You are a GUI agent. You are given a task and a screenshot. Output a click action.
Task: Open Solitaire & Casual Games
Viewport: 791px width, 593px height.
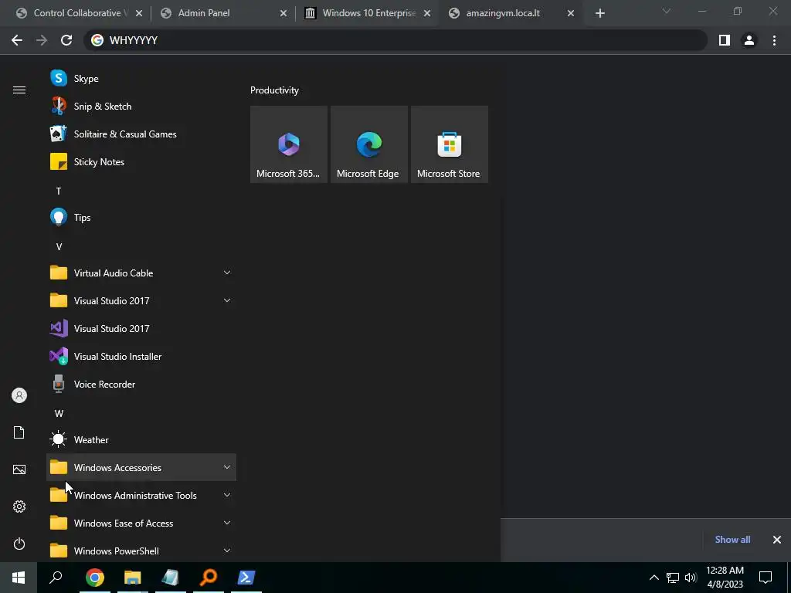coord(141,134)
